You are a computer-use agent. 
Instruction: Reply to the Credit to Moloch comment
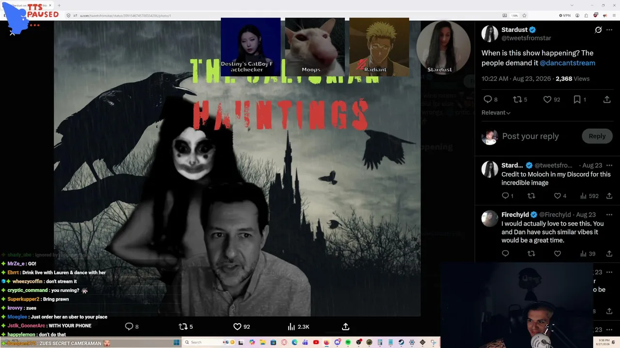click(x=505, y=196)
